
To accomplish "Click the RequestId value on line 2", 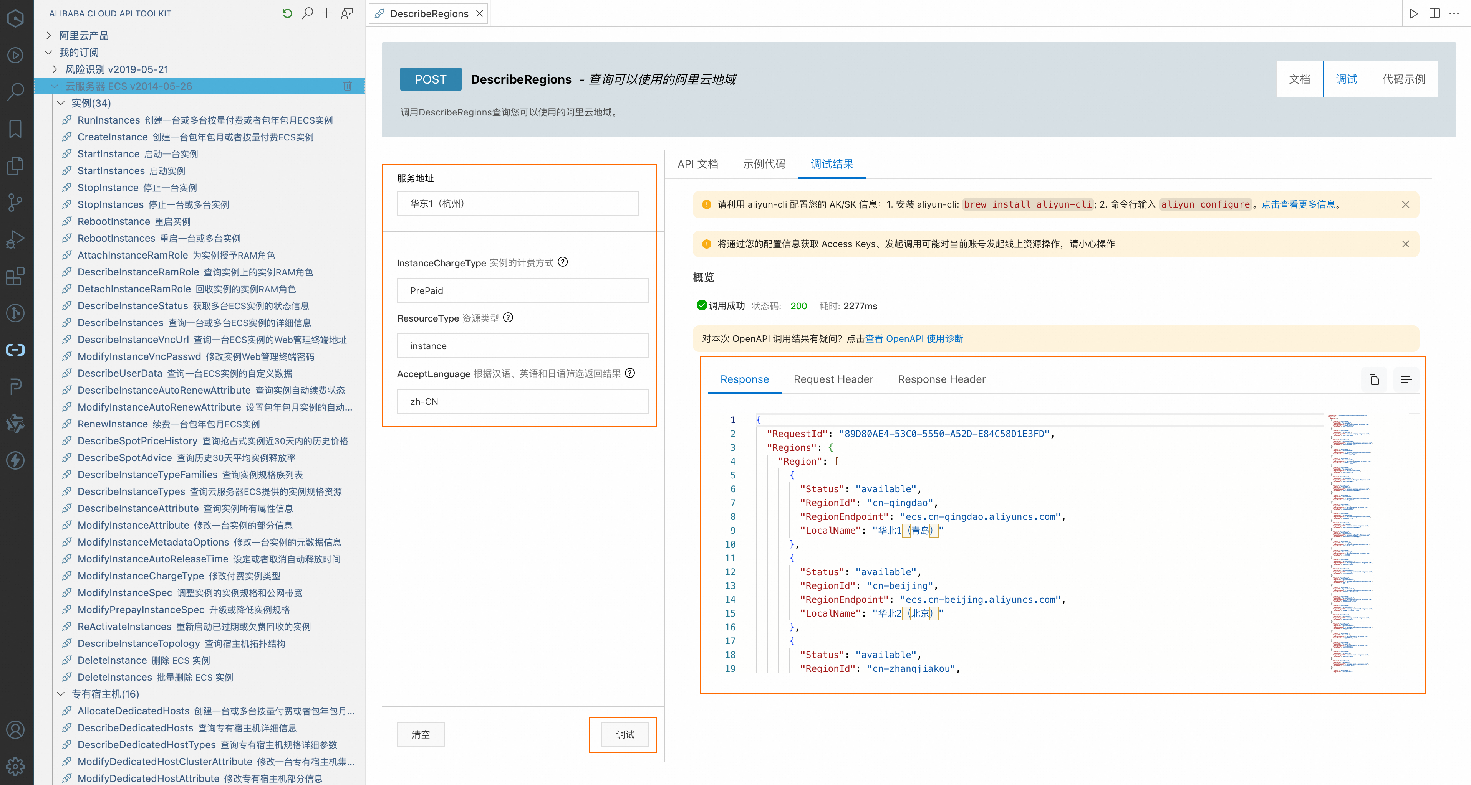I will 944,434.
